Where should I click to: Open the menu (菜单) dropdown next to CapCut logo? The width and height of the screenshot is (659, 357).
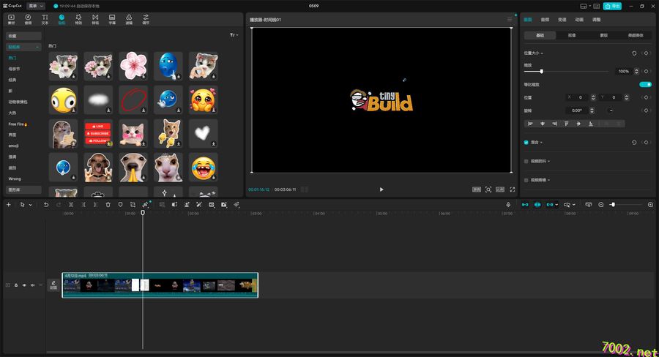pyautogui.click(x=36, y=6)
